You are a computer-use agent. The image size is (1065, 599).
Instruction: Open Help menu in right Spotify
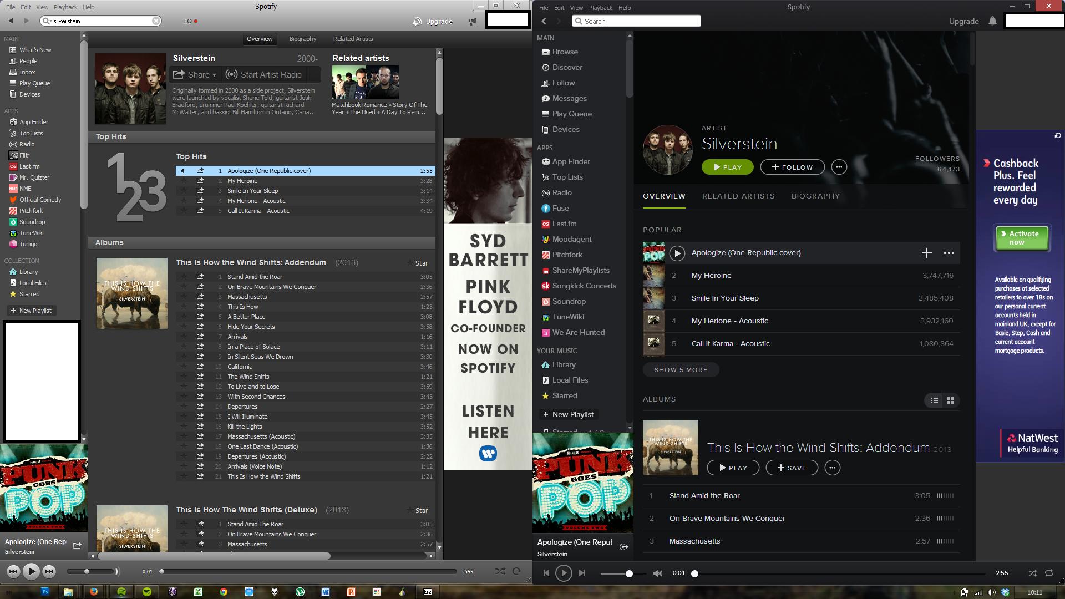pyautogui.click(x=625, y=8)
